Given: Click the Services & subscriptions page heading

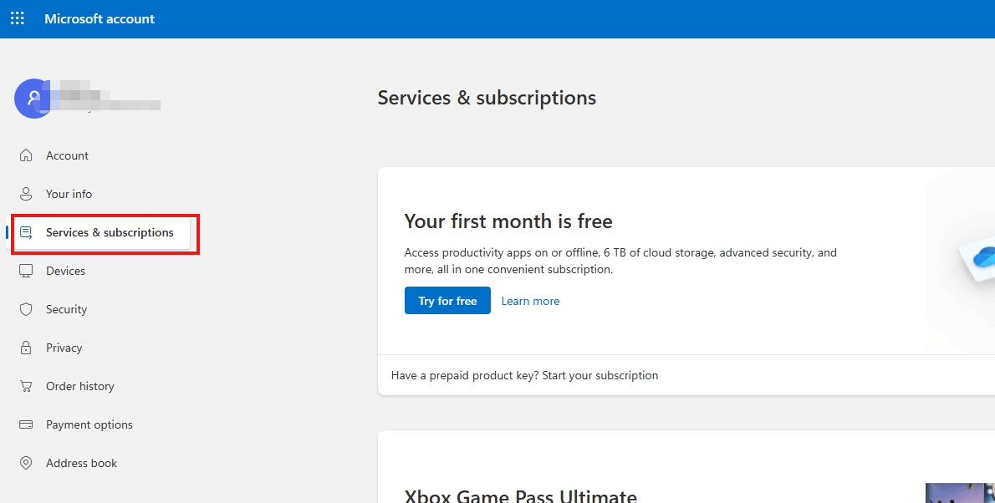Looking at the screenshot, I should (x=487, y=98).
